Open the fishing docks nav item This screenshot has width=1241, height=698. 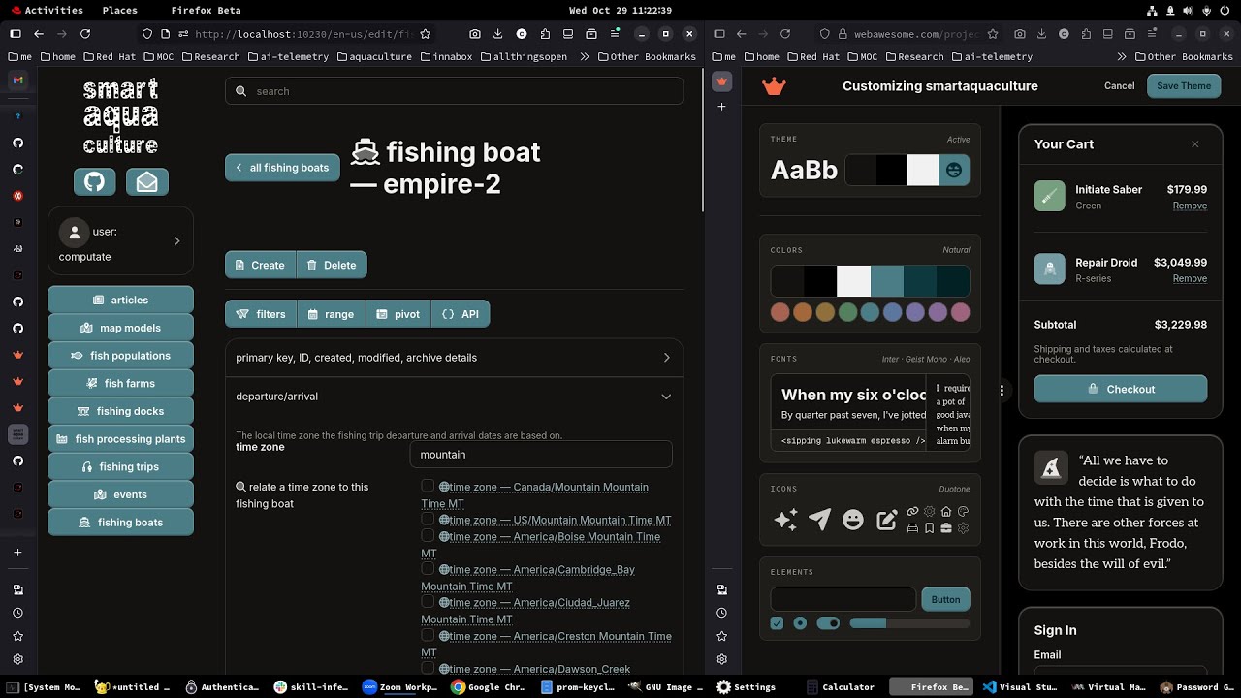click(x=120, y=411)
